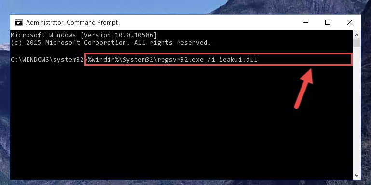
Task: Click on 'ieakui.dll' in the command
Action: tap(238, 60)
